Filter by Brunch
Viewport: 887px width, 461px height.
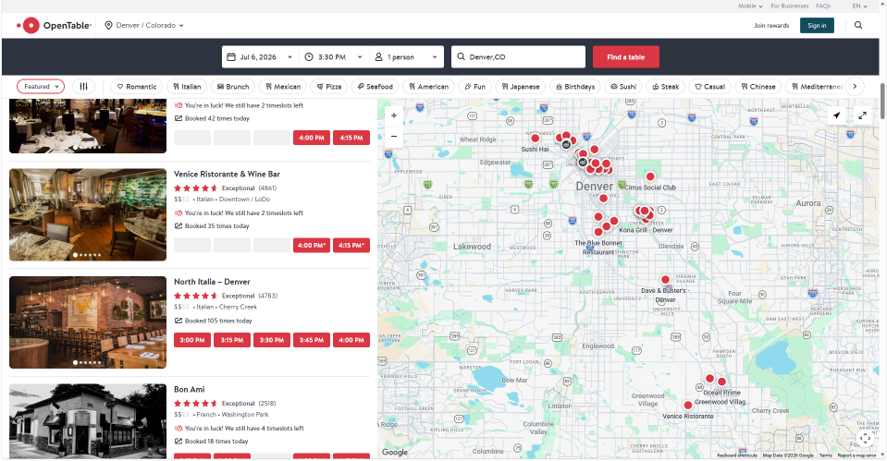tap(233, 87)
